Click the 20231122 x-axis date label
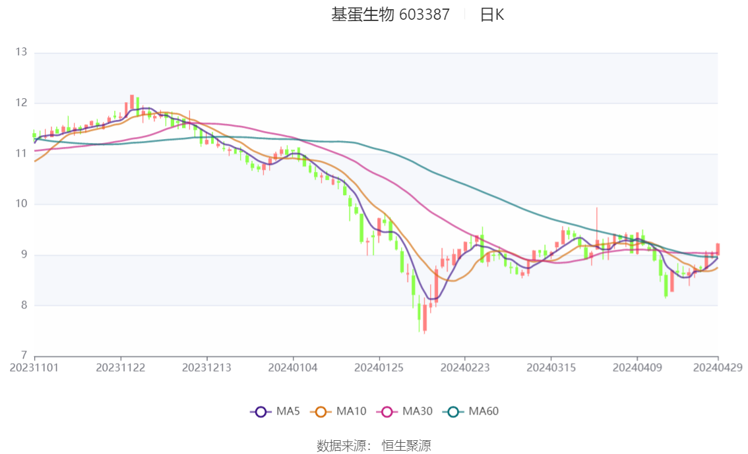Viewport: 748px width, 454px height. coord(121,368)
